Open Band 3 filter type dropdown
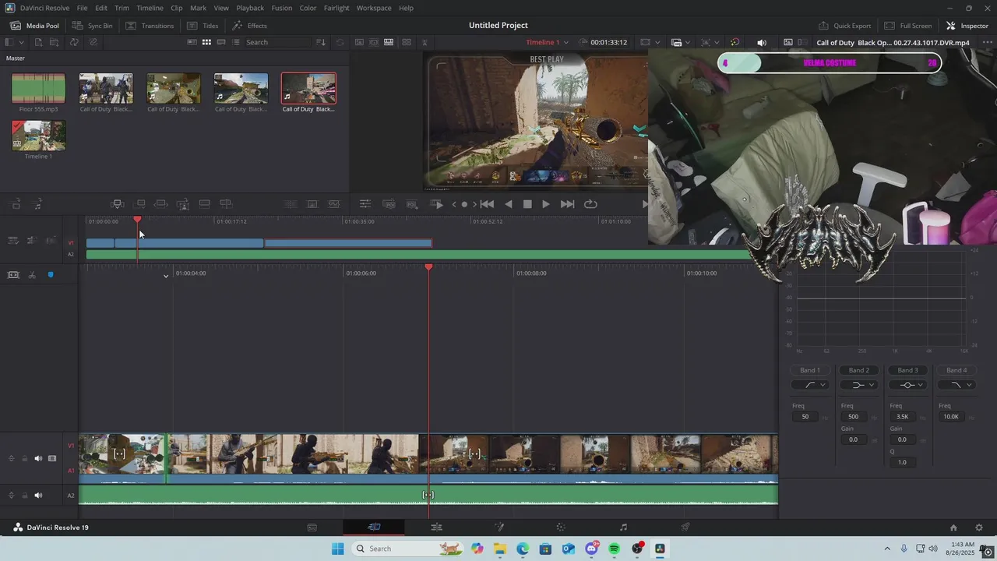This screenshot has height=561, width=997. click(907, 385)
